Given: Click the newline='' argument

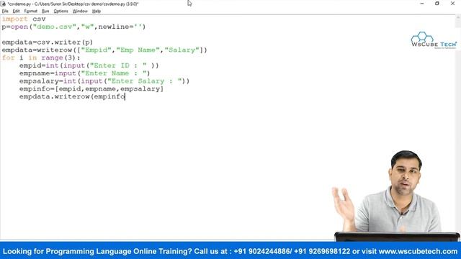Looking at the screenshot, I should pos(120,27).
